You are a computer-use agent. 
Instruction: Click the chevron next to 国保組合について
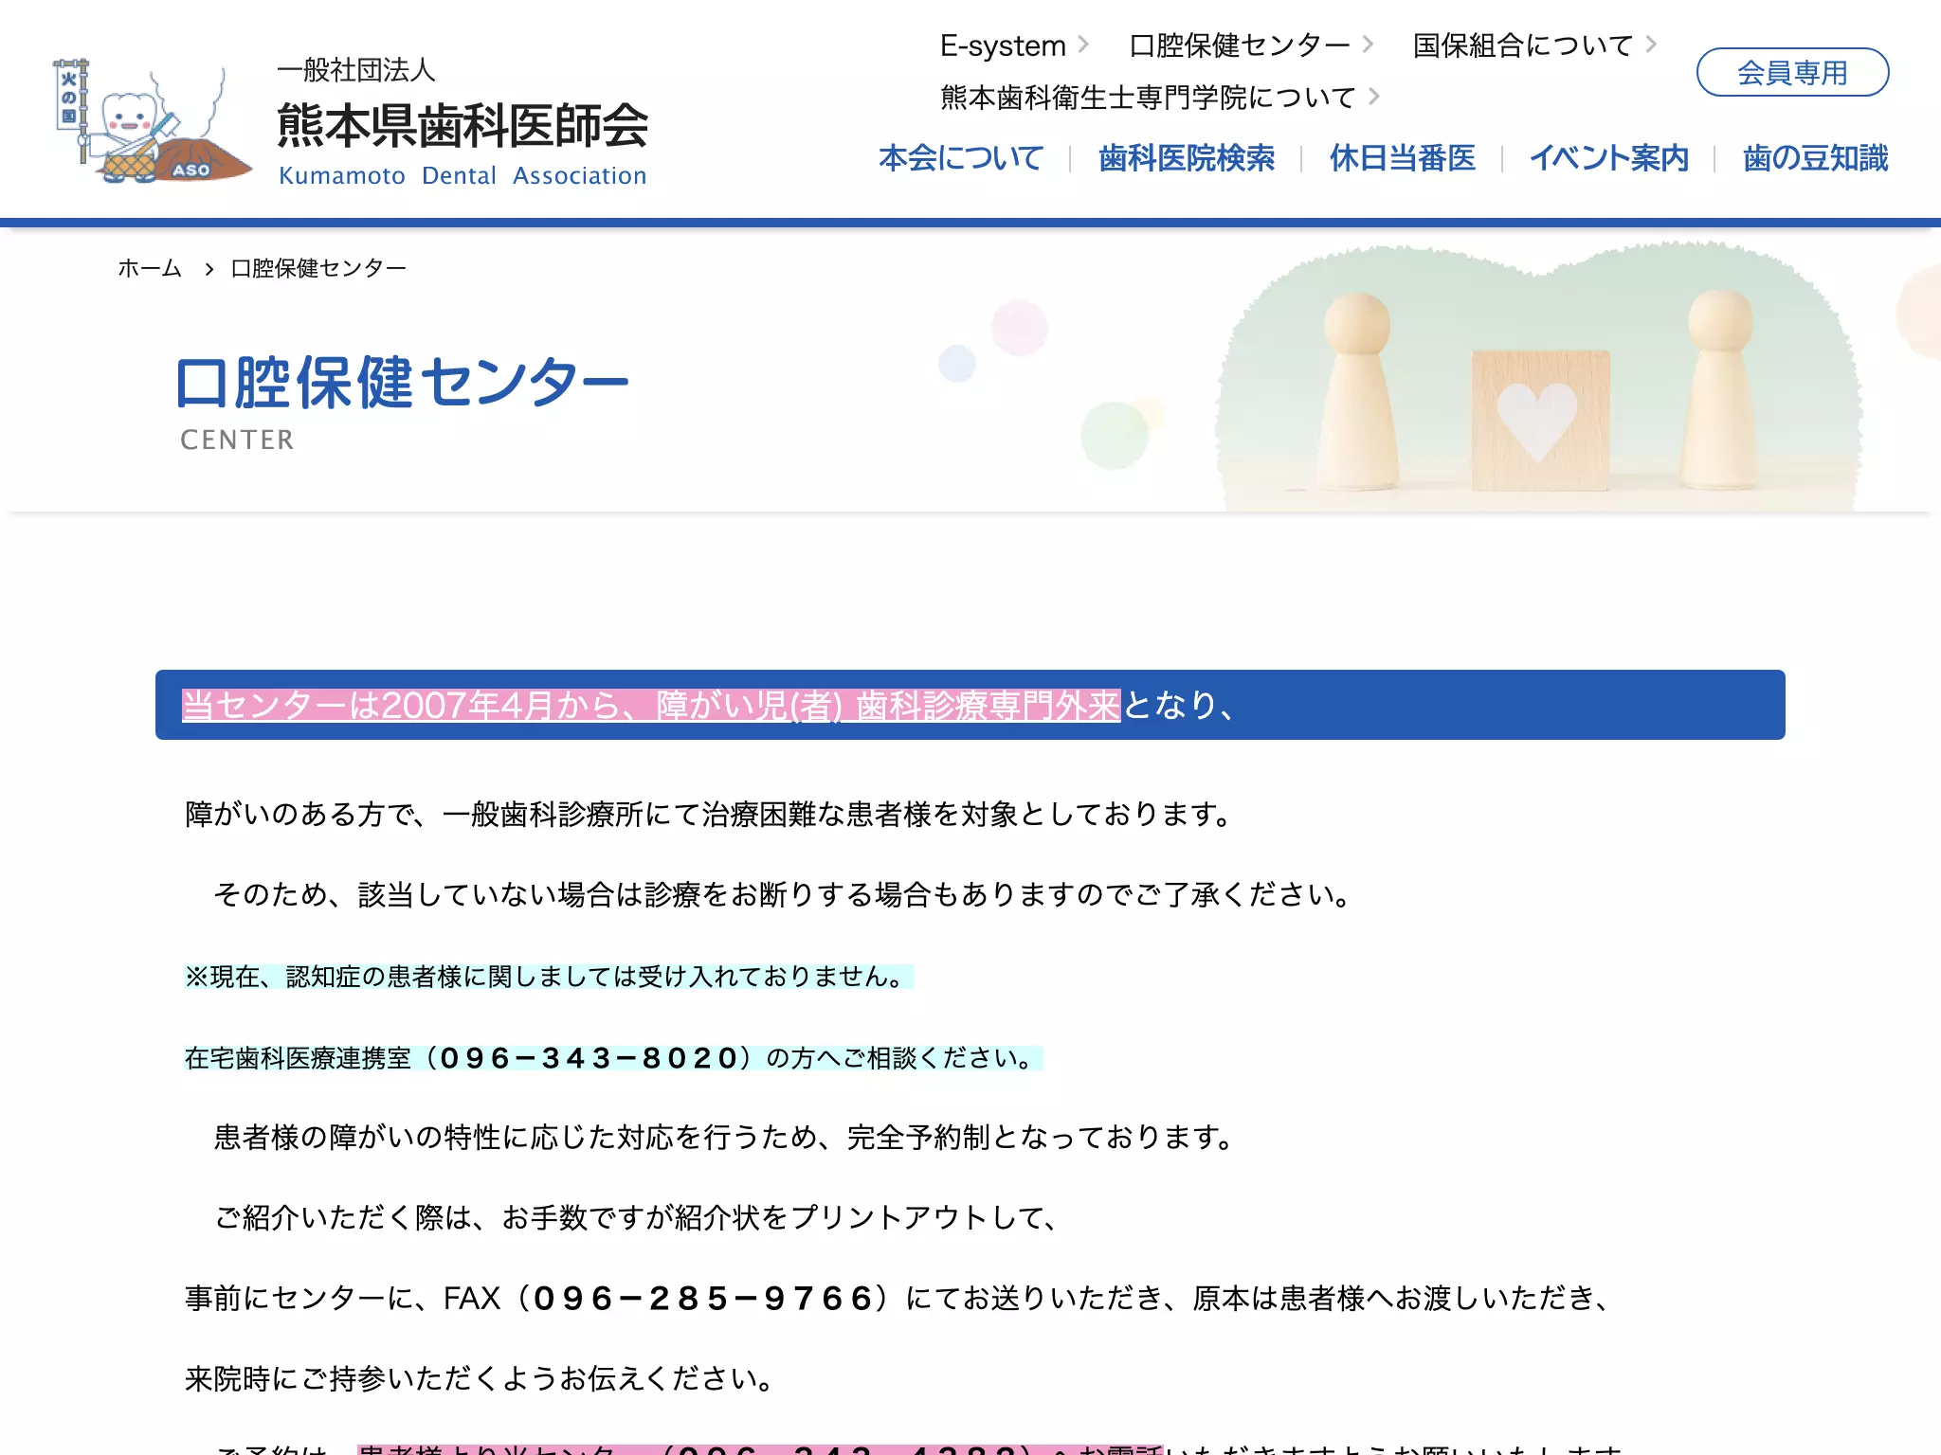[1652, 45]
